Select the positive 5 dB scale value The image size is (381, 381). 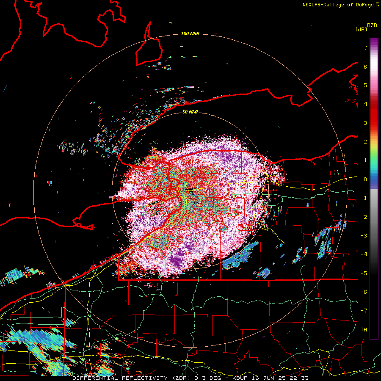pos(365,85)
